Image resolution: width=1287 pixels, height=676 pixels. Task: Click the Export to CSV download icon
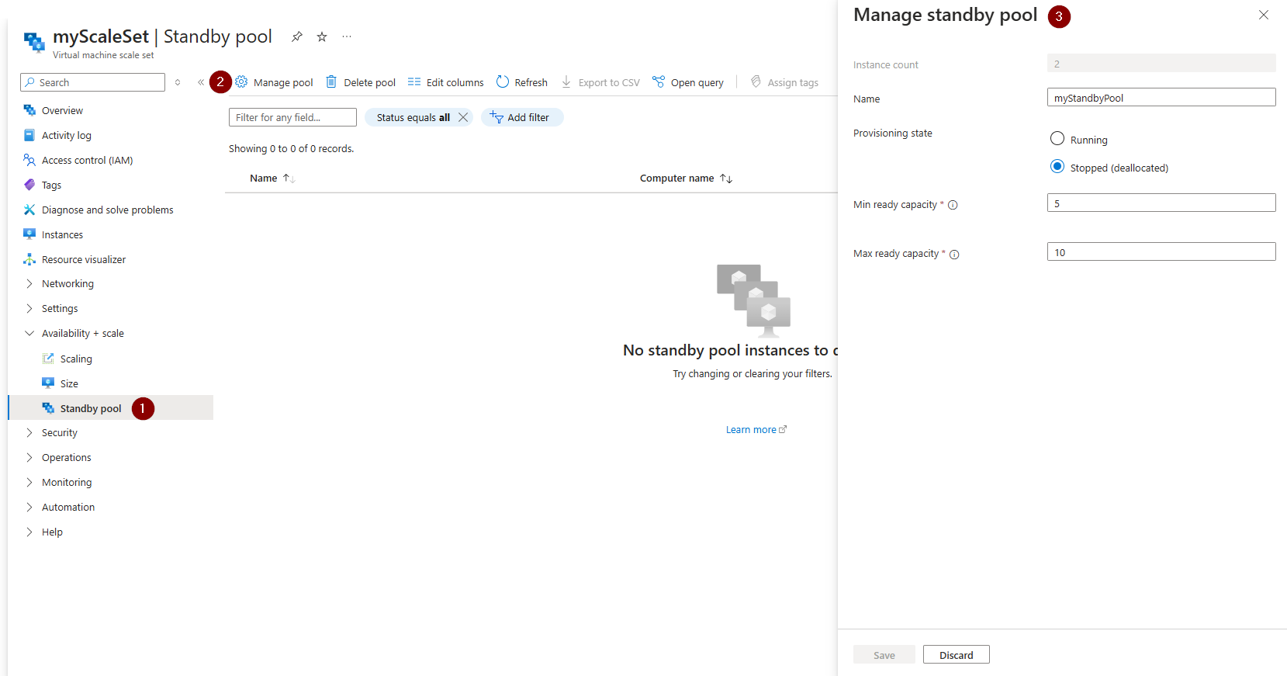pos(566,81)
